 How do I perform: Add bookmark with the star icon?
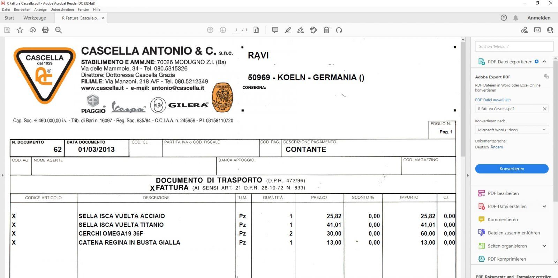click(20, 30)
